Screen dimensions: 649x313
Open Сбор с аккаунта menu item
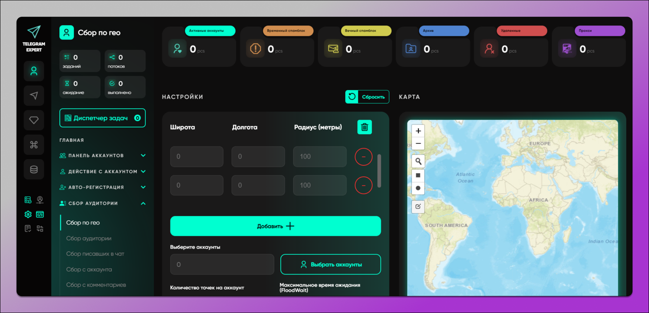(89, 269)
